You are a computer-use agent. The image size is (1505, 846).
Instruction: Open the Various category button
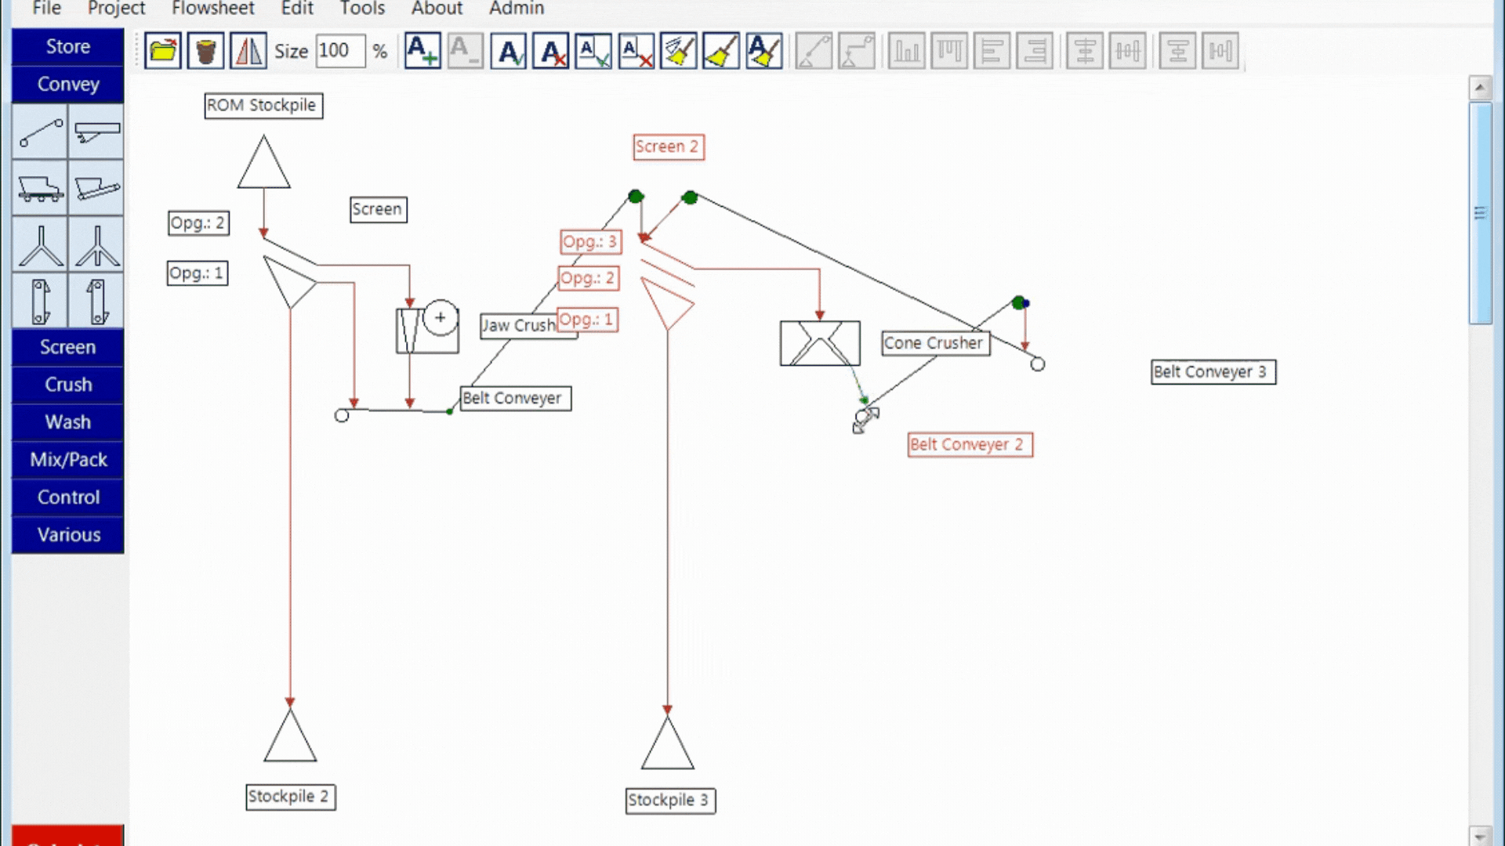68,535
